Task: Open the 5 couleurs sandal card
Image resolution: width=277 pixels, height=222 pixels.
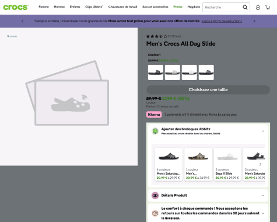Action: [x=254, y=164]
